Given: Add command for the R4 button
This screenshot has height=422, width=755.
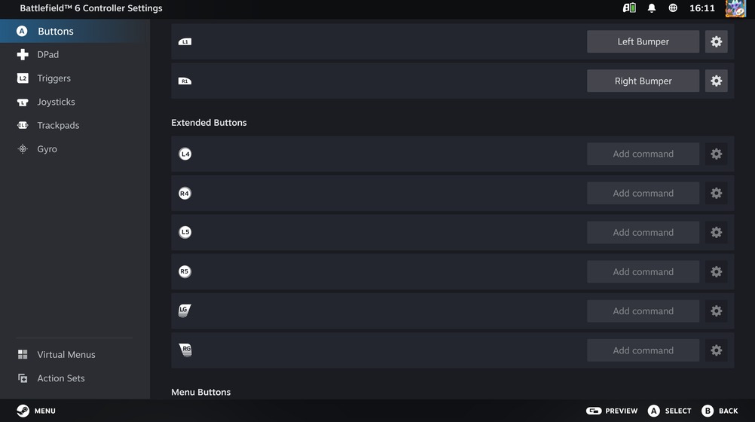Looking at the screenshot, I should [643, 193].
